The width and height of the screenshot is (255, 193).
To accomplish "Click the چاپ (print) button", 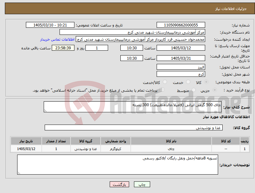I will pyautogui.click(x=142, y=184).
